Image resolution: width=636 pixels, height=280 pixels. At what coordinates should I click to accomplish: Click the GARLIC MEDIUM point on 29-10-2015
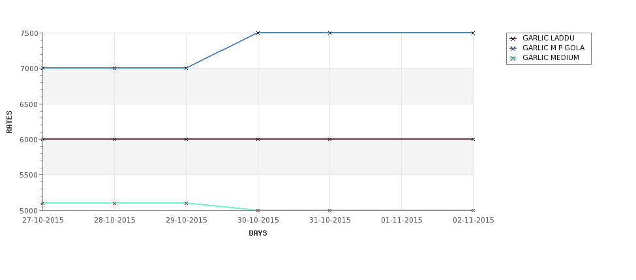tap(186, 203)
